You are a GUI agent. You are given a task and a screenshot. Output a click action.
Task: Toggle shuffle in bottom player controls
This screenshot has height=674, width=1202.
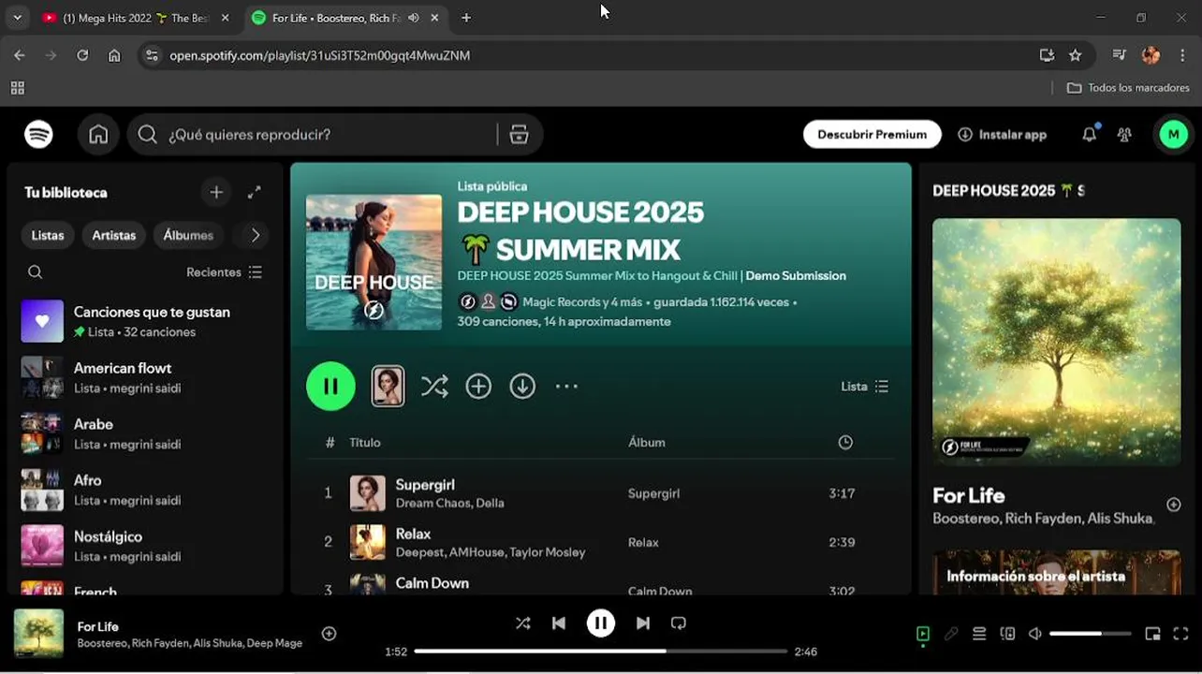522,623
